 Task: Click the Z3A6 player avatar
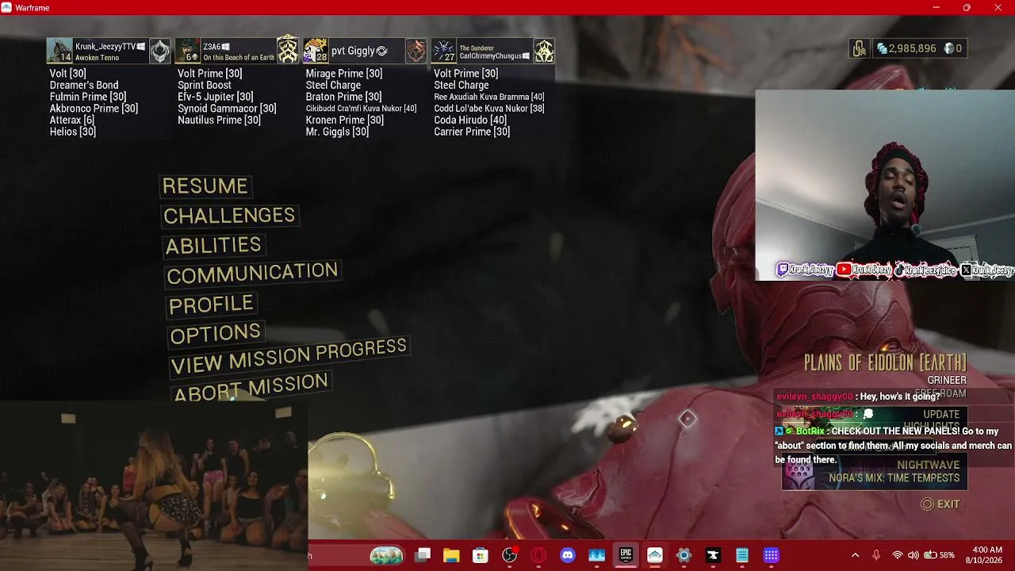point(187,51)
